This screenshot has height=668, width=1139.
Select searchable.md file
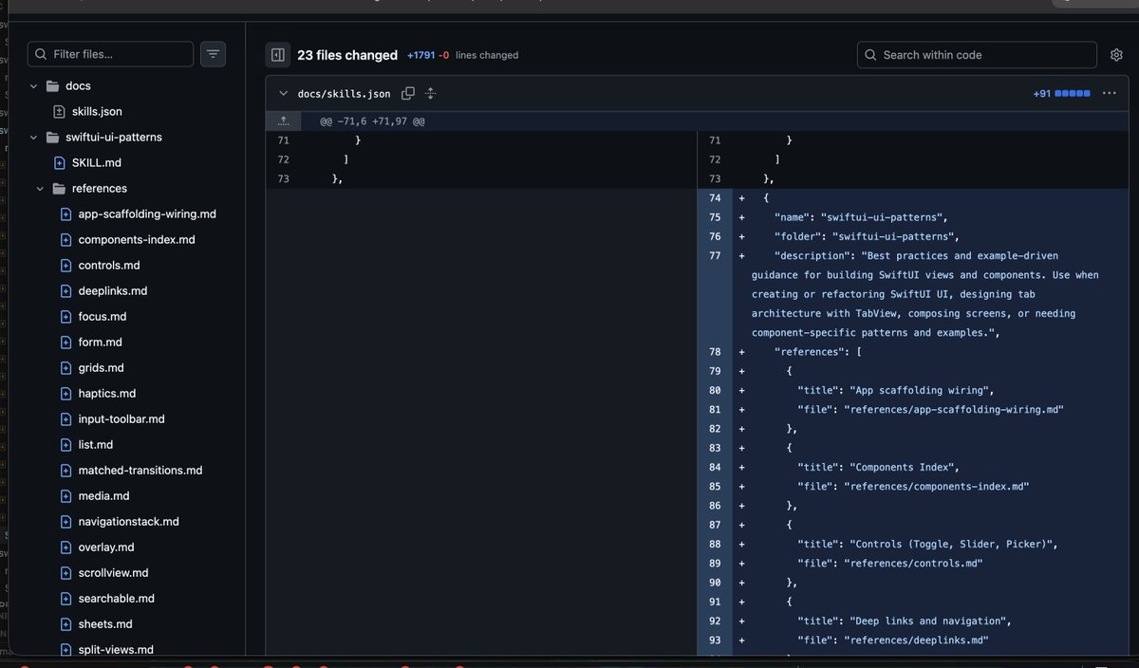coord(117,598)
